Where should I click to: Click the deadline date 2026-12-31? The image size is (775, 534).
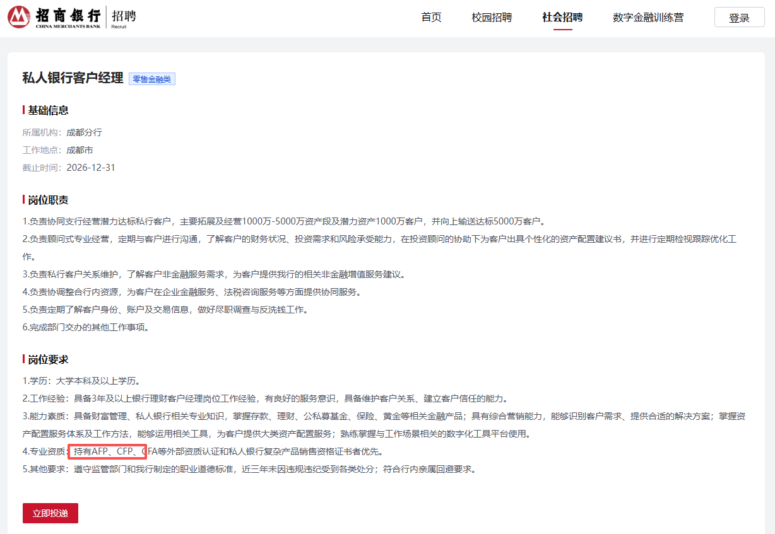coord(91,168)
